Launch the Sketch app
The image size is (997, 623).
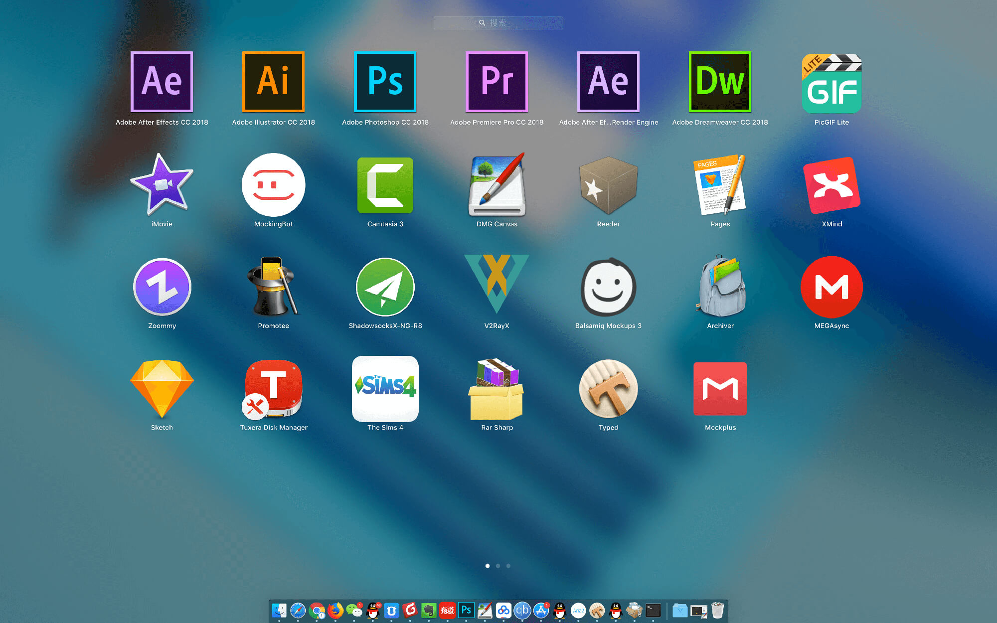pyautogui.click(x=162, y=389)
